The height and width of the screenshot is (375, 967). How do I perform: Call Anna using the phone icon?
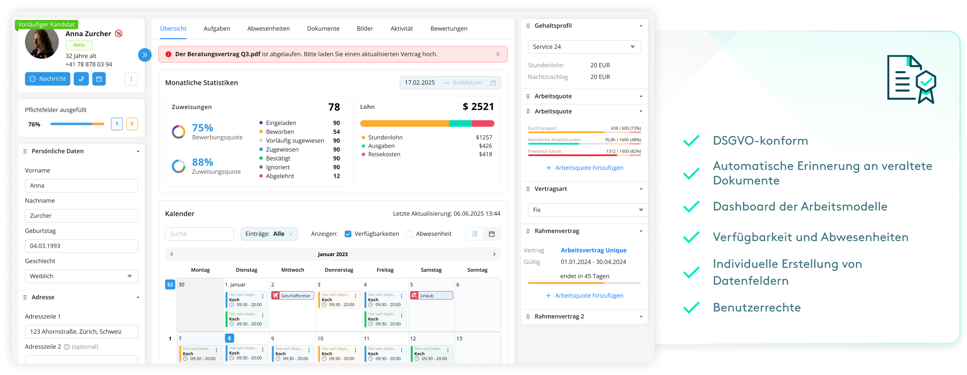[x=81, y=79]
